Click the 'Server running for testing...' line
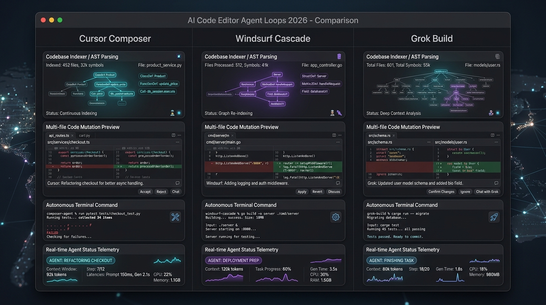Image resolution: width=546 pixels, height=305 pixels. point(233,237)
